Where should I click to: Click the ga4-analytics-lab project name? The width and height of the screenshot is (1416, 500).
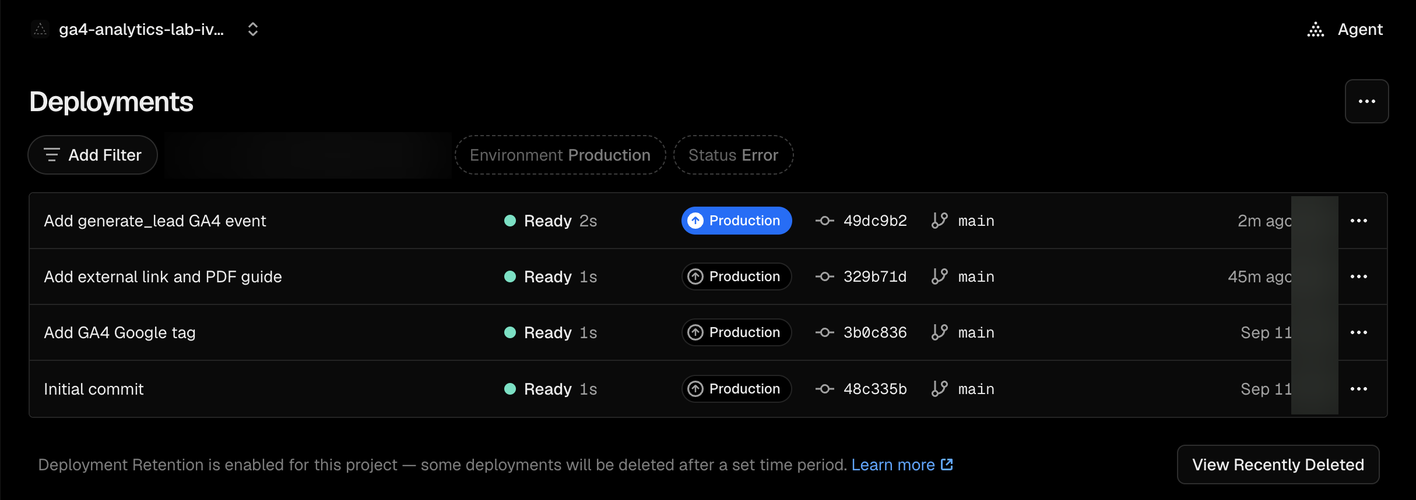coord(141,29)
